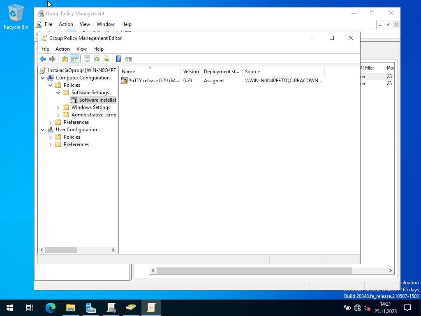Click the 0.79 version cell
The image size is (421, 316).
[187, 80]
